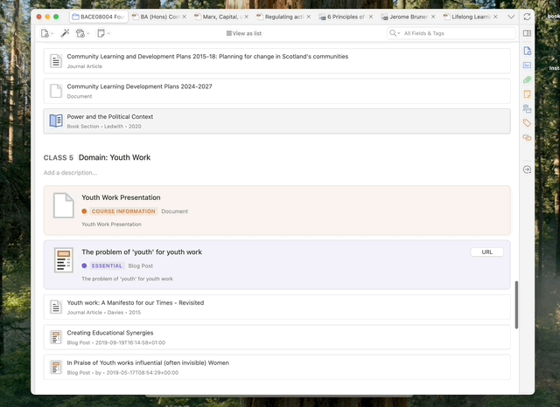Click the article icon of Youth work: A Manifesto
560x407 pixels.
56,307
